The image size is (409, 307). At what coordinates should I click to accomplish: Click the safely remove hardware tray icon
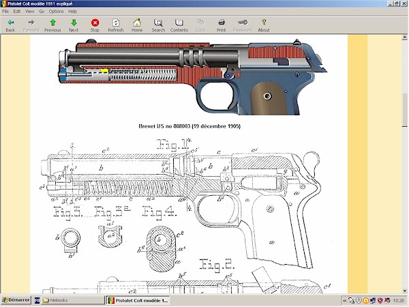pos(351,301)
